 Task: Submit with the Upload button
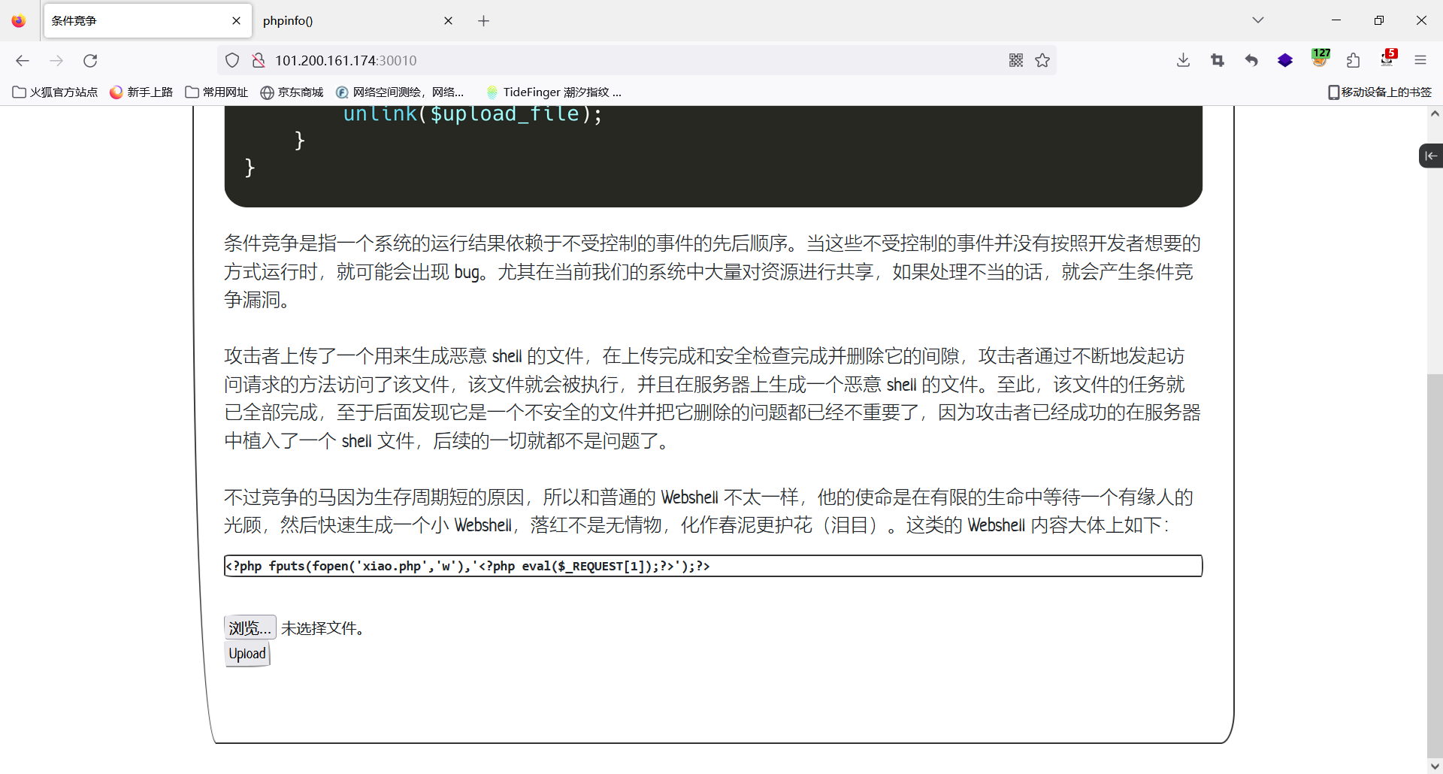(x=247, y=654)
